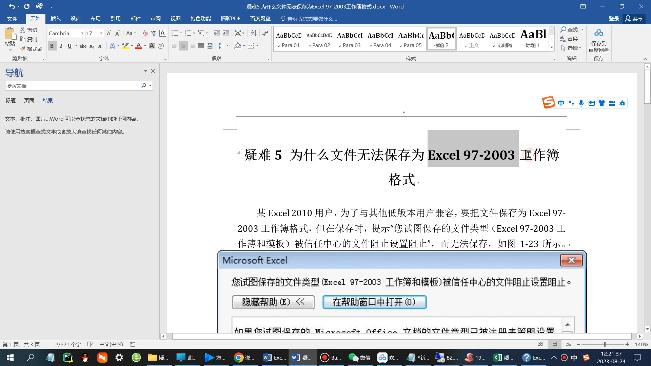Click the zoom slider in the status bar
The image size is (651, 366).
(x=604, y=344)
